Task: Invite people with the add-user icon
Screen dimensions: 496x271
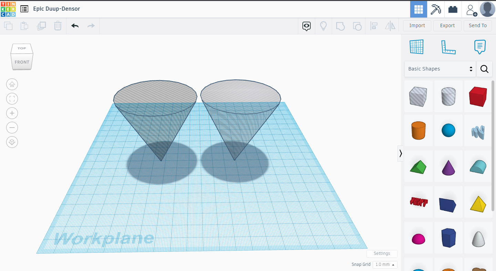Action: pyautogui.click(x=471, y=10)
